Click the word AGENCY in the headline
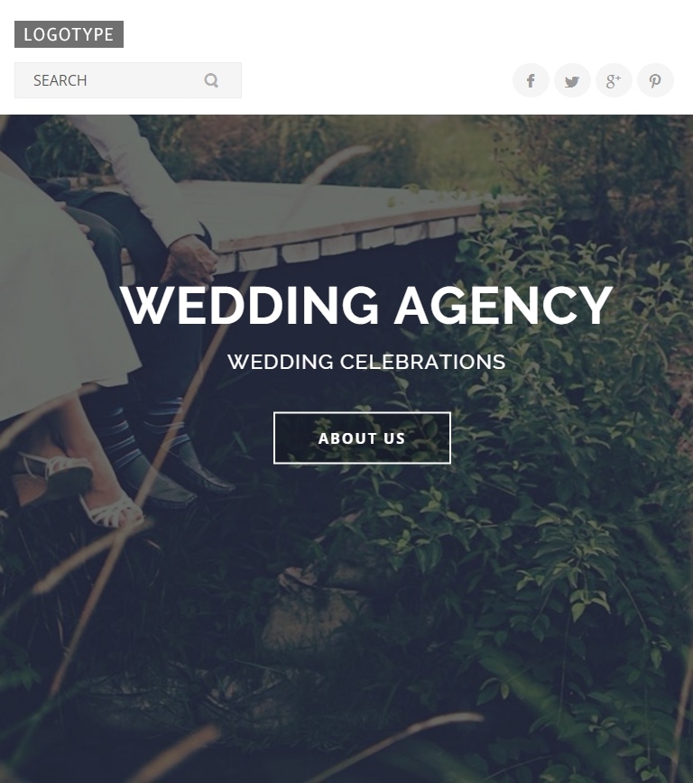This screenshot has width=693, height=783. [504, 305]
